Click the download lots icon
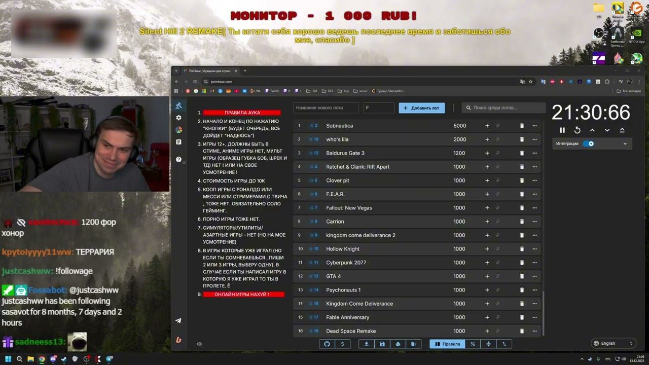649x365 pixels. tap(367, 344)
